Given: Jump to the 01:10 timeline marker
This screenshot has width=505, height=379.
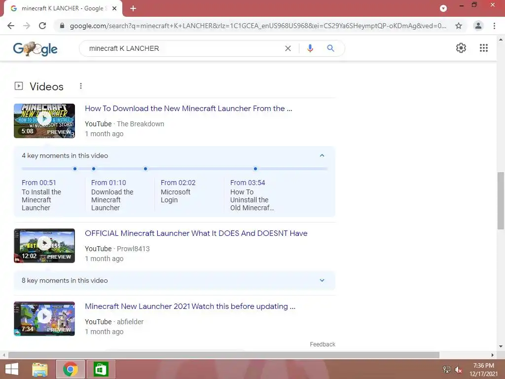Looking at the screenshot, I should pos(93,169).
